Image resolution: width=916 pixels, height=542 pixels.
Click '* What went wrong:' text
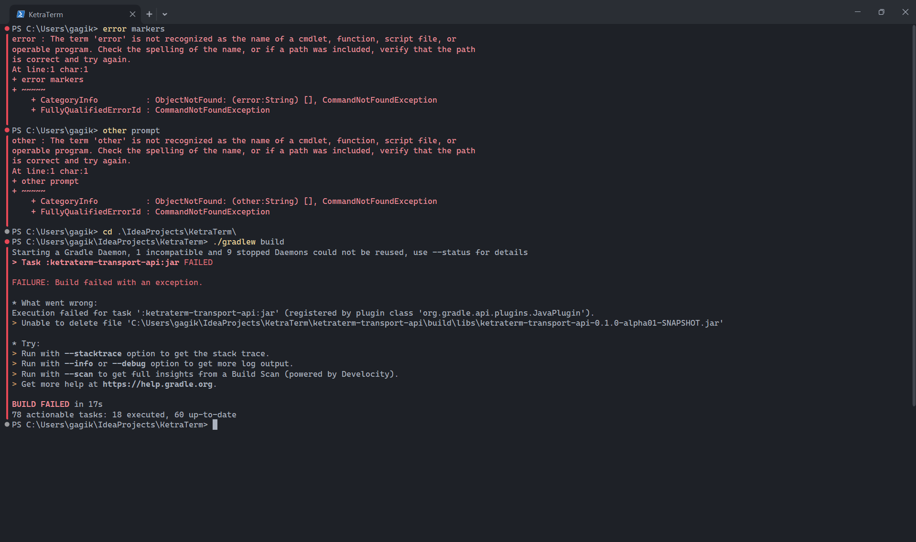[x=54, y=303]
